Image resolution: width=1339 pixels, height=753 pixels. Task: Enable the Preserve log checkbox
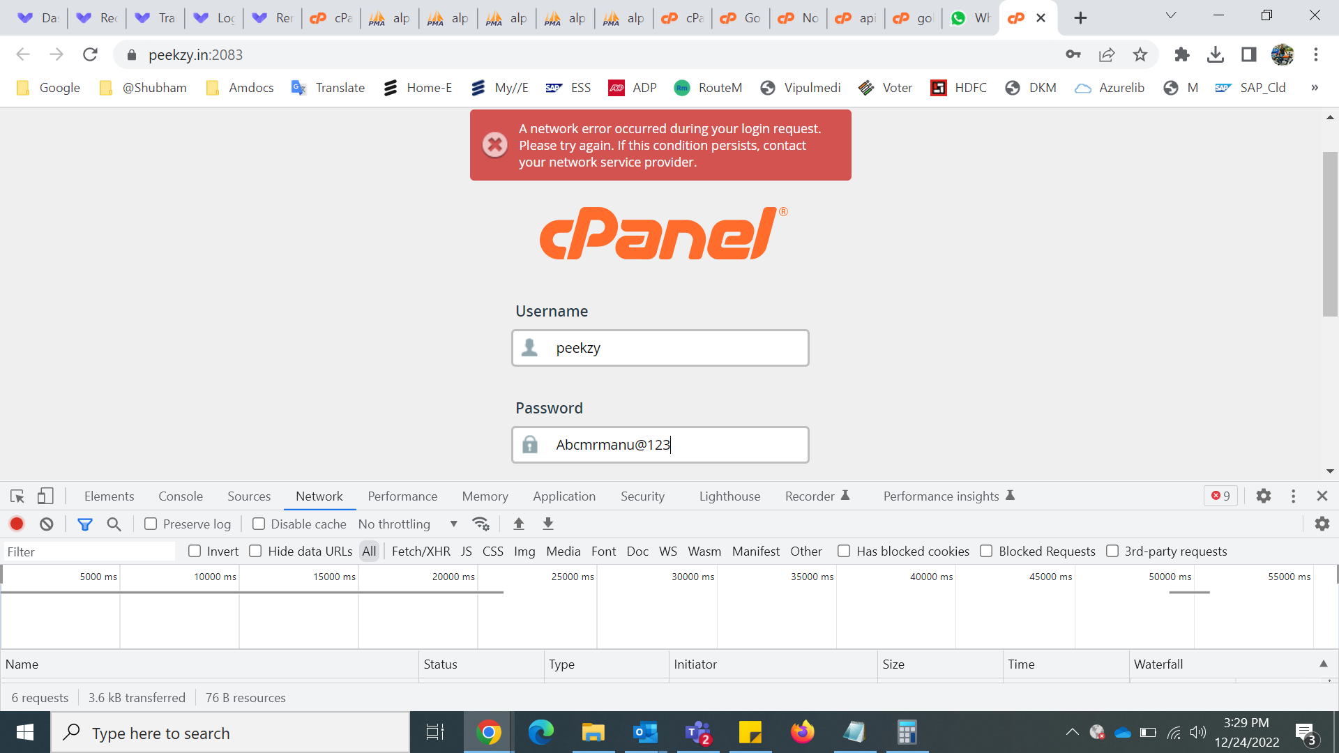pos(151,524)
